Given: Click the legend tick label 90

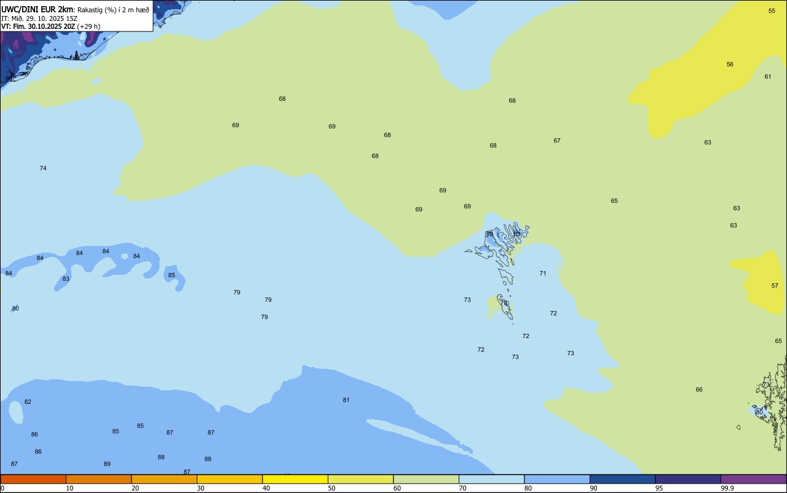Looking at the screenshot, I should click(593, 488).
